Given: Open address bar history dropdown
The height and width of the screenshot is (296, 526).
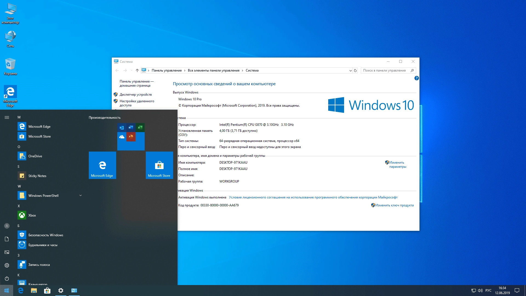Looking at the screenshot, I should 350,71.
